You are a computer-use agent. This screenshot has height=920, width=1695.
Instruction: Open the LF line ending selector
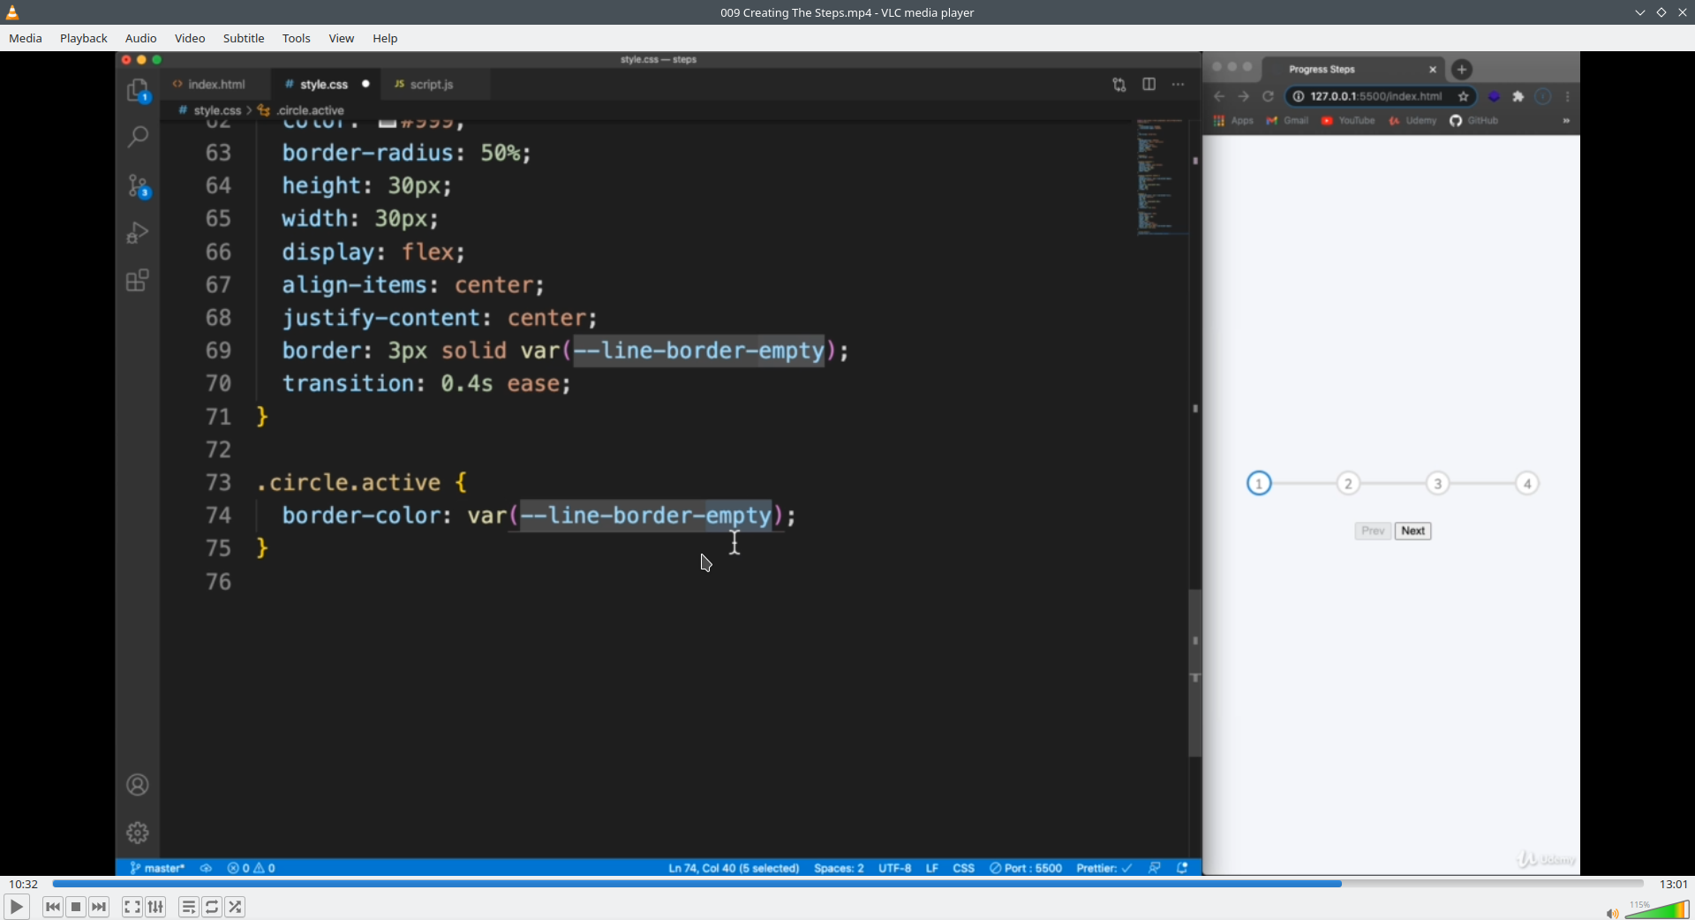(932, 868)
